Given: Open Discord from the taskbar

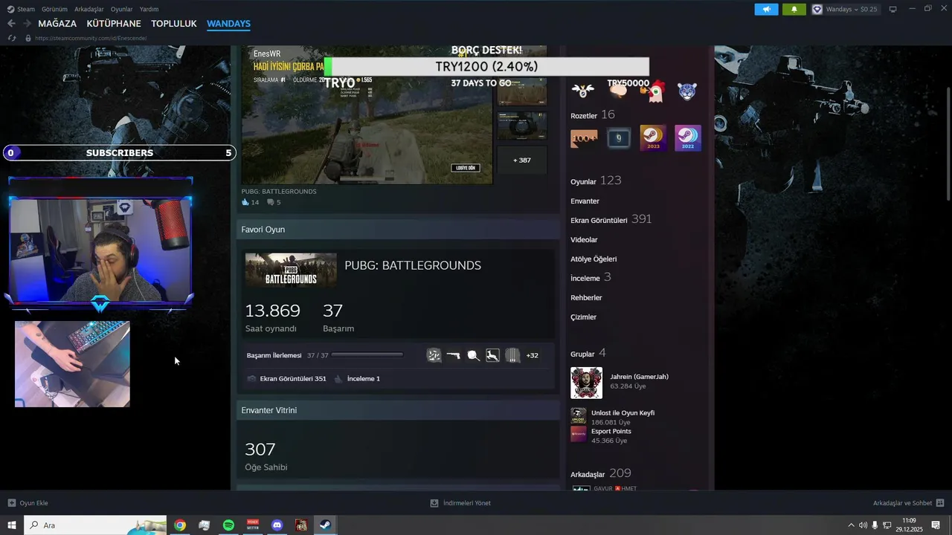Looking at the screenshot, I should [x=277, y=525].
